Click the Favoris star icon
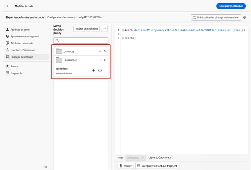251x170 pixels. click(7, 66)
